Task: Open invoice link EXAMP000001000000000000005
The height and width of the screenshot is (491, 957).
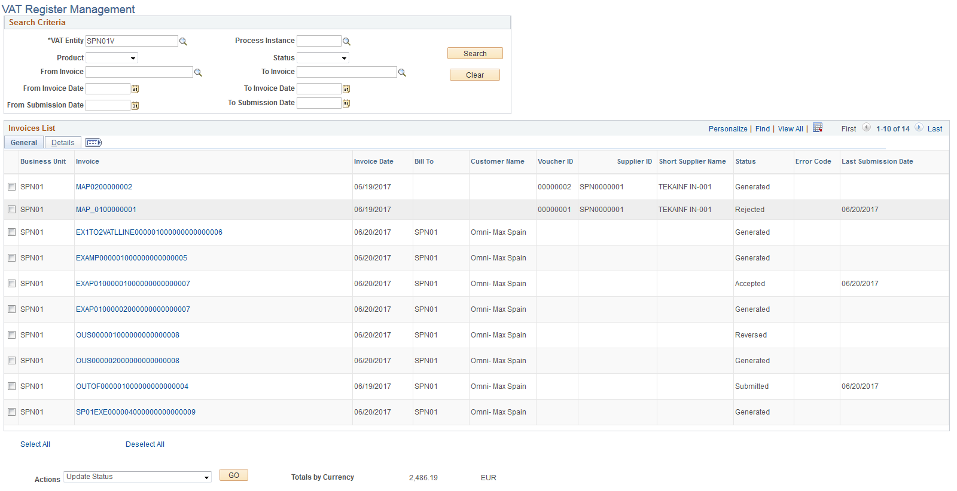Action: click(132, 258)
